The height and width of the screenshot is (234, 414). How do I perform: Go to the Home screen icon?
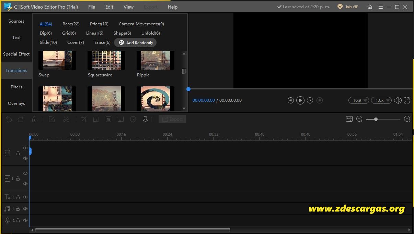click(370, 7)
